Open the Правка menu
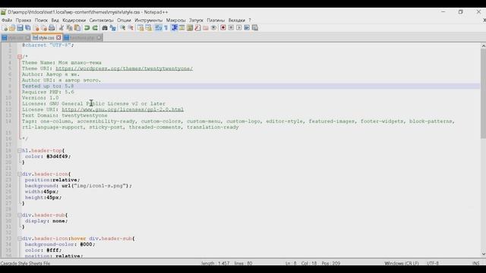This screenshot has height=273, width=486. point(24,20)
